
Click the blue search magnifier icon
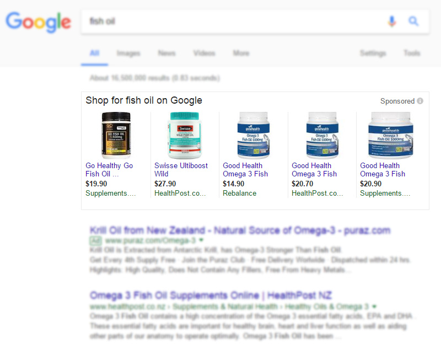[413, 21]
